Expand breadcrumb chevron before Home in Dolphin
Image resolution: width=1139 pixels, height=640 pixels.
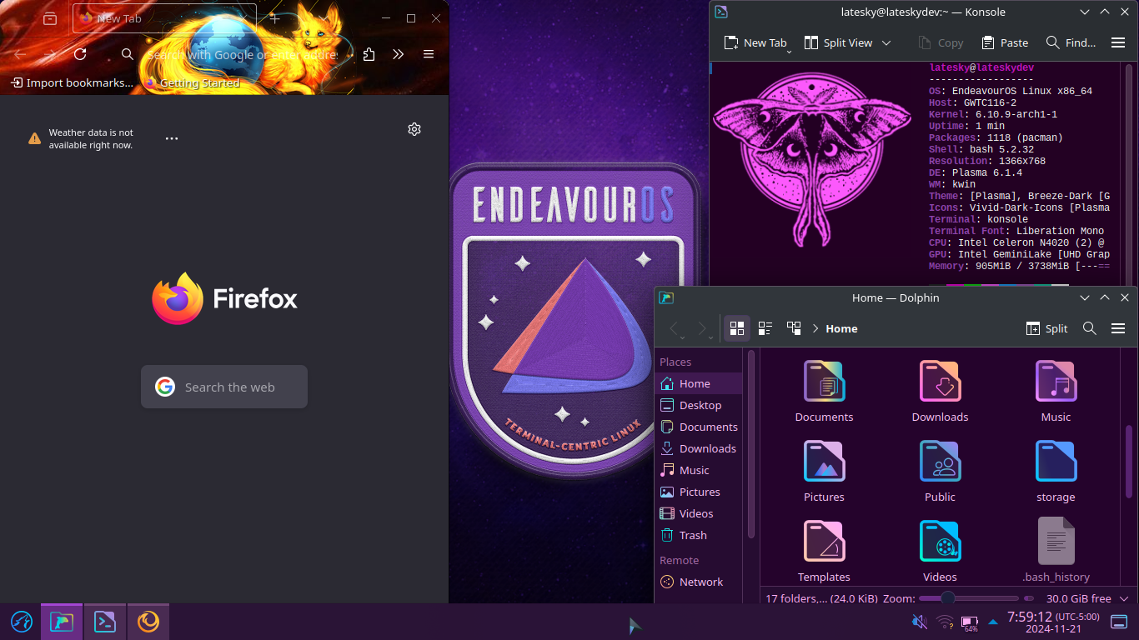coord(815,328)
